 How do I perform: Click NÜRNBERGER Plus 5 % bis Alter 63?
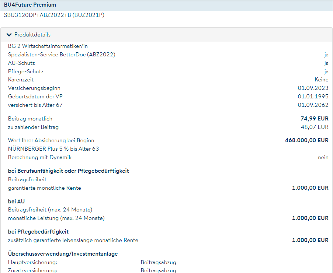(x=53, y=149)
